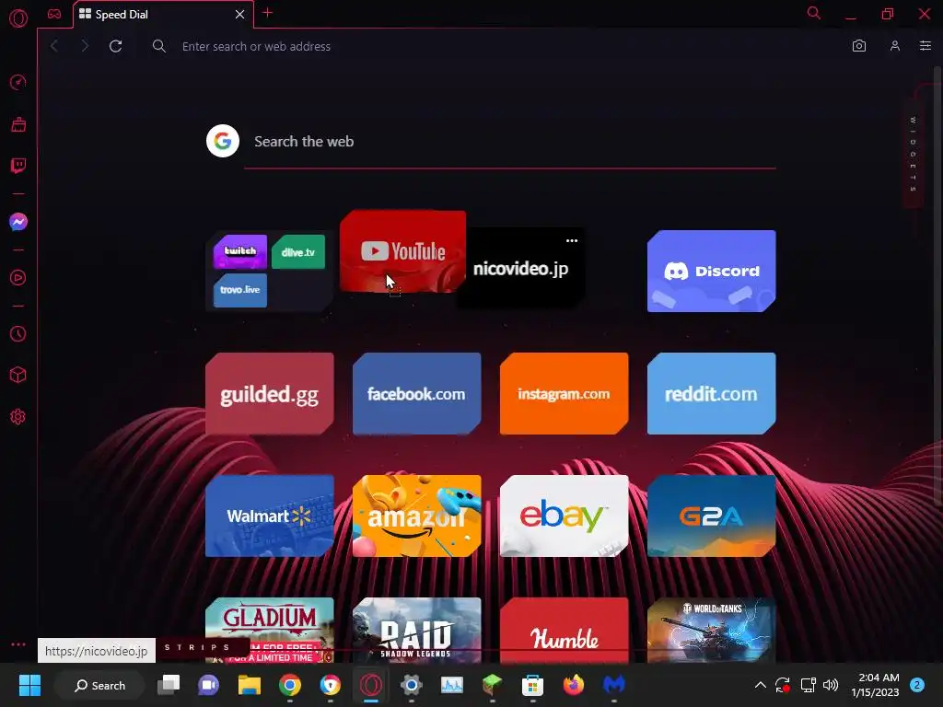Open the Twitch tile in streaming folder
Viewport: 943px width, 707px height.
240,251
